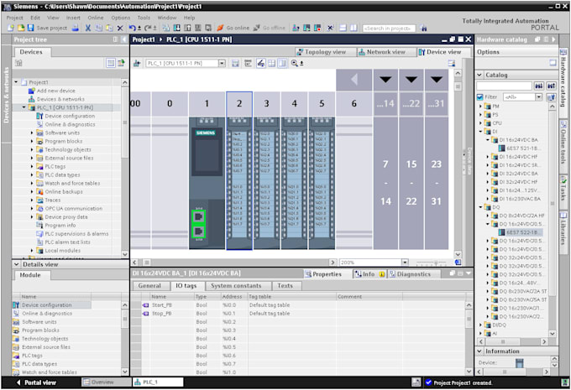Image resolution: width=571 pixels, height=390 pixels.
Task: Click the Zoom magnifier icon in device view toolbar
Action: click(x=294, y=63)
